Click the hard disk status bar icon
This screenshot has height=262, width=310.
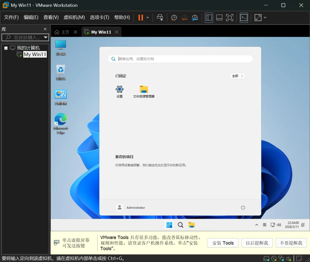tap(266, 259)
